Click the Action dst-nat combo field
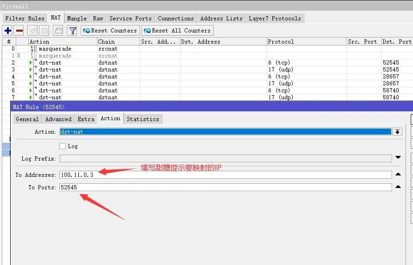413x265 pixels. pos(226,132)
